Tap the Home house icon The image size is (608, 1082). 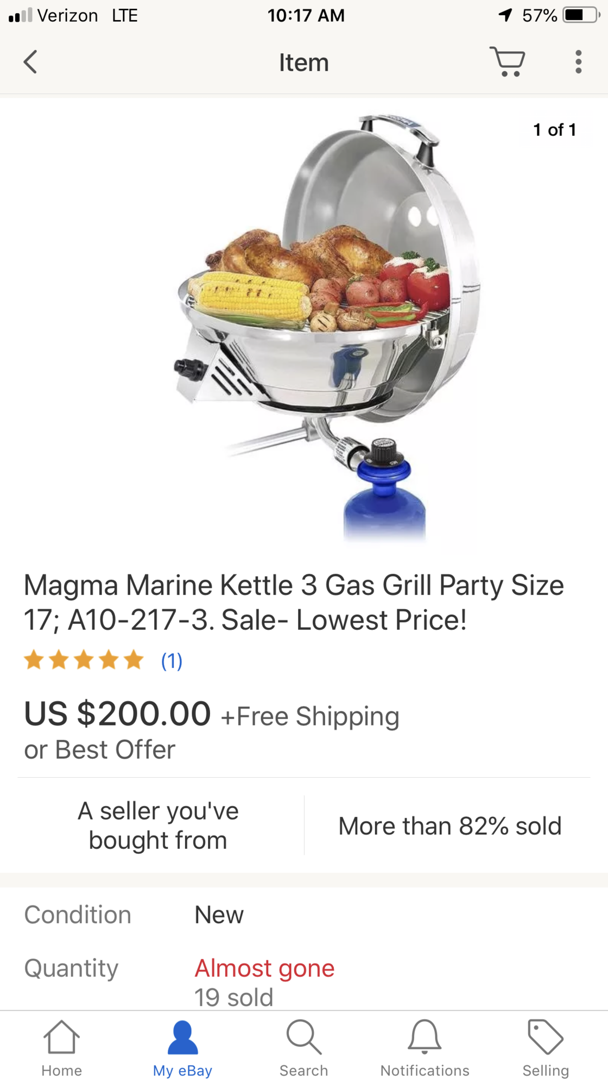(x=61, y=1037)
